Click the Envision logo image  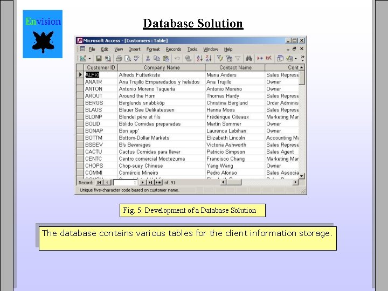point(43,34)
